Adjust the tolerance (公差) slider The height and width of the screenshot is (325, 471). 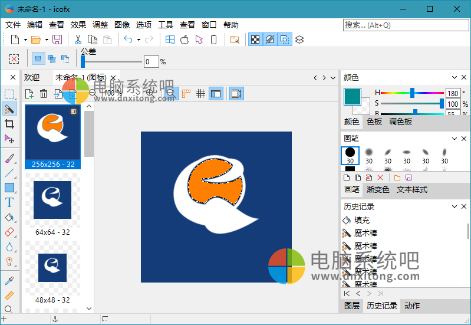[x=112, y=61]
